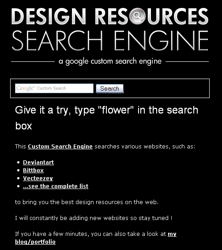
Task: Click the Google watermark inside the search box
Action: click(x=25, y=88)
